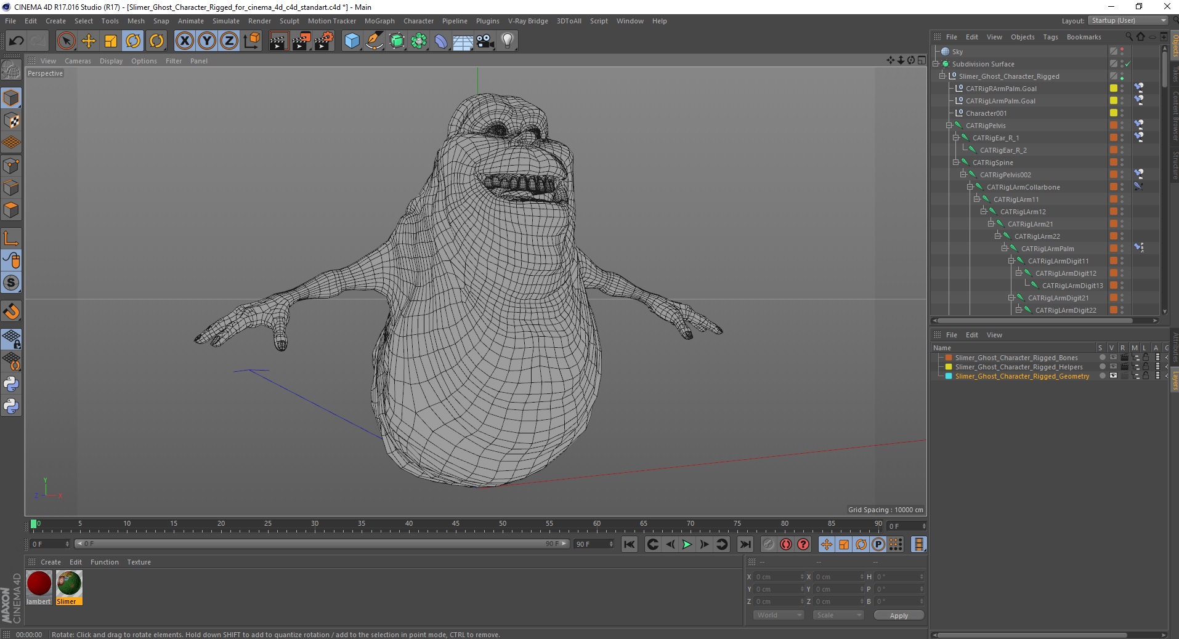Select Edges mode in left toolbar
The width and height of the screenshot is (1179, 639).
(x=11, y=188)
